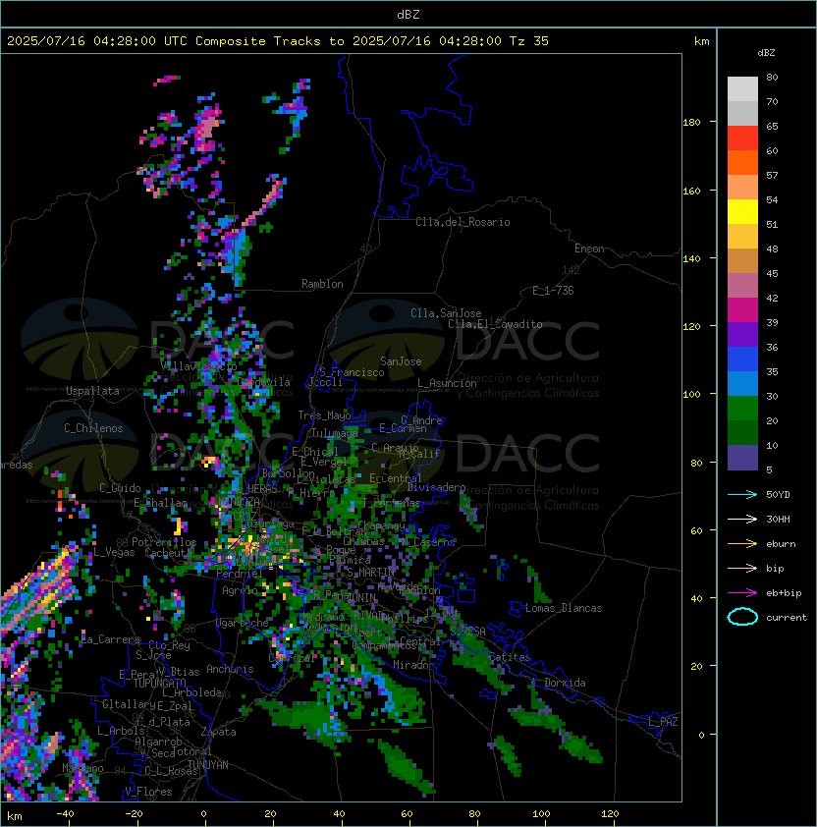
Task: Click the white 30HM arrow icon
Action: [742, 519]
